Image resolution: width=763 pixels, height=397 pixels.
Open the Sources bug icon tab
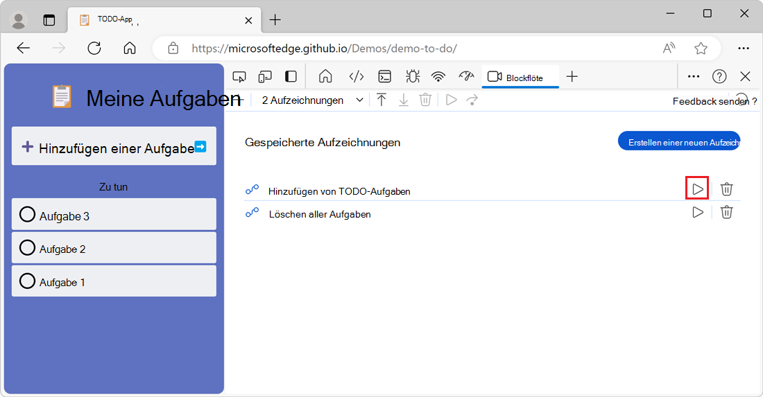pyautogui.click(x=412, y=77)
